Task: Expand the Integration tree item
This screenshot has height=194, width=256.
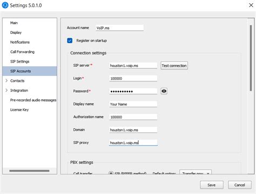Action: point(6,90)
